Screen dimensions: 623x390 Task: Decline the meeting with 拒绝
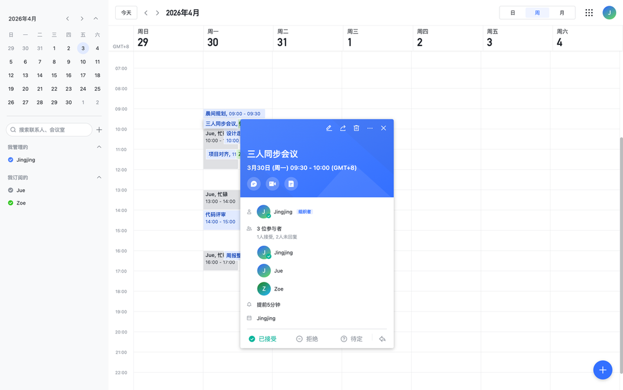[x=307, y=339]
